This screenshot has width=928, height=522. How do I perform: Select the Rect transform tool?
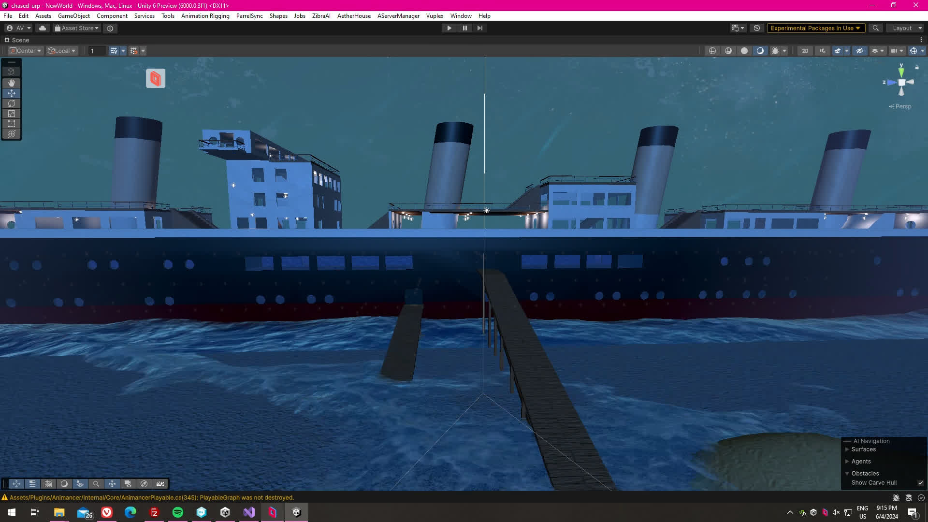click(x=11, y=124)
